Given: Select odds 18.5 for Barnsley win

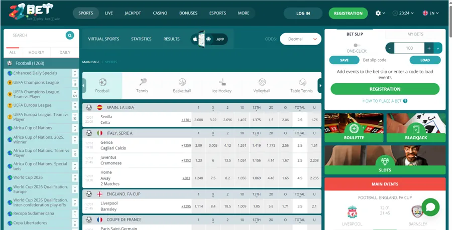Looking at the screenshot, I should tap(228, 206).
